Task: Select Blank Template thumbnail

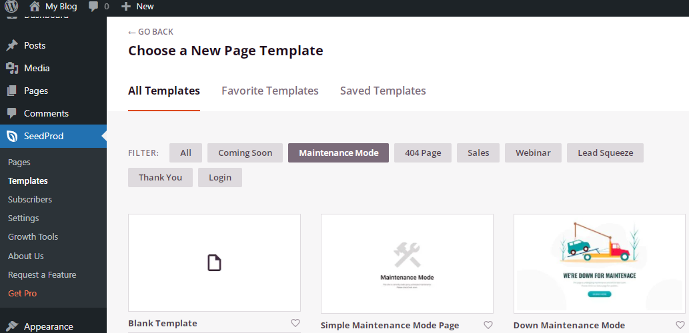Action: [x=214, y=263]
